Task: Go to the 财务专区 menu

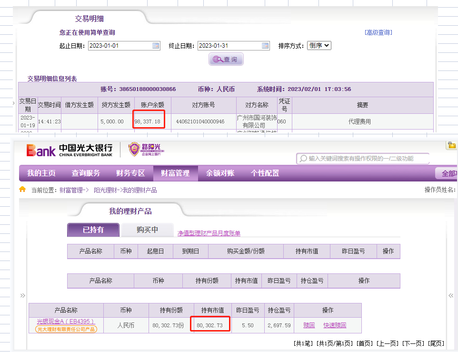Action: [130, 173]
